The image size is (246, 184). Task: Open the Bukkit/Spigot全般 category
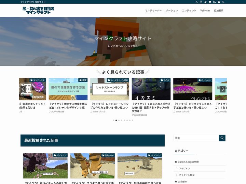188,162
